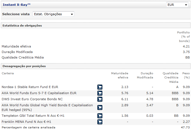Add Nordea-1 Stable Return Fund to cart
Screen dimensions: 192x130
tap(100, 87)
